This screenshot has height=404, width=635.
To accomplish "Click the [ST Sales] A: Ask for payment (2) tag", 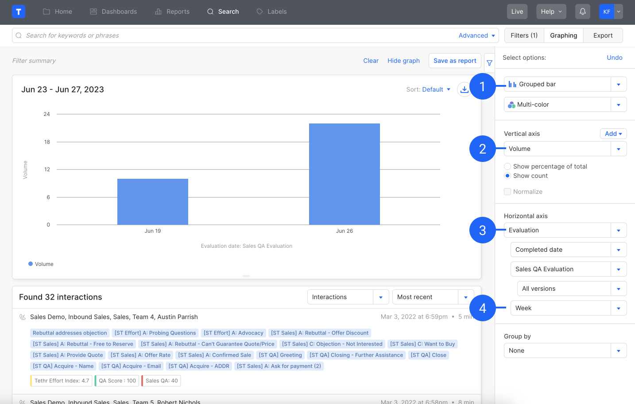I will coord(279,366).
